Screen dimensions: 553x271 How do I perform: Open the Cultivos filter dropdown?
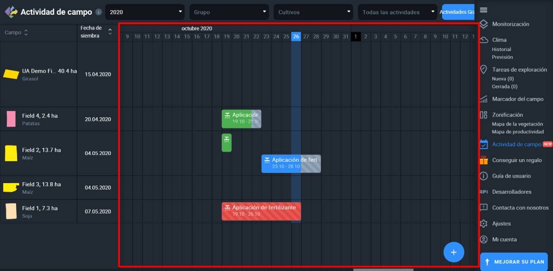tap(314, 12)
